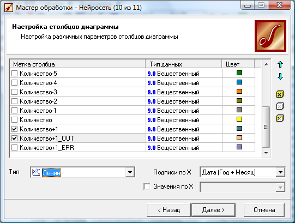Cancel the wizard with Отмена
295x223 pixels.
tap(264, 210)
